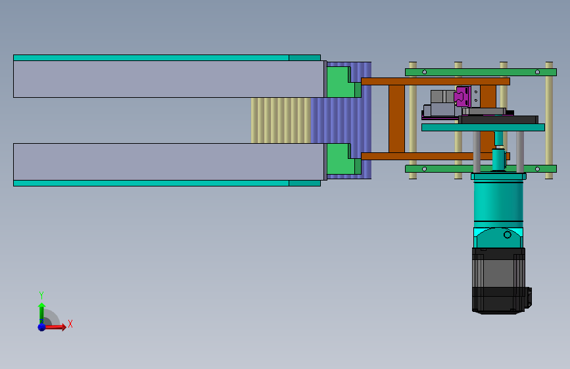Select the black motor body at the bottom
The width and height of the screenshot is (570, 369).
498,281
